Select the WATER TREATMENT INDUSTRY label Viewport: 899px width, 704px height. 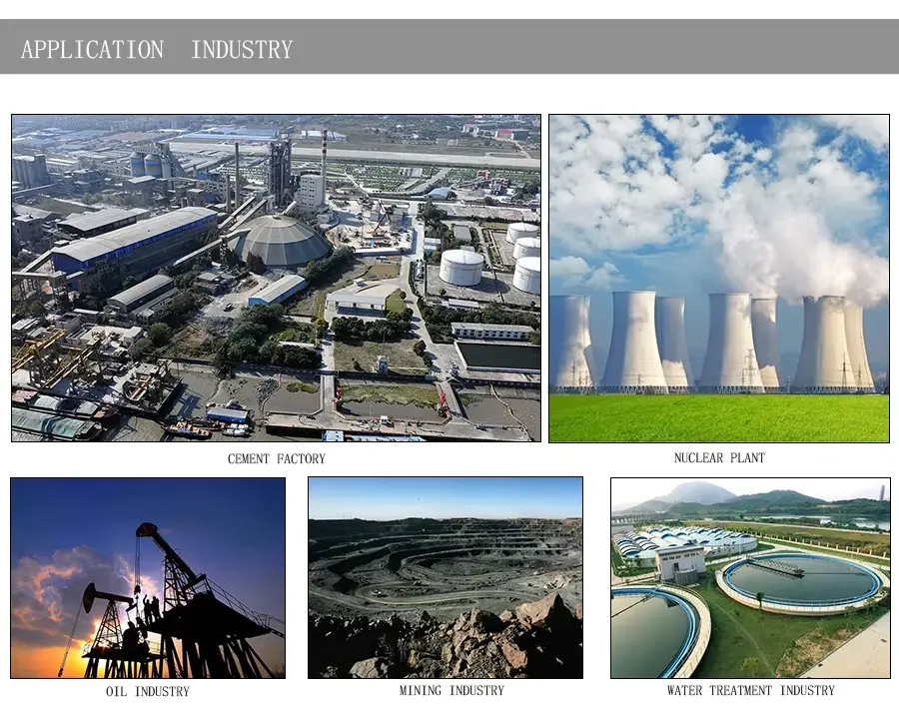point(750,690)
